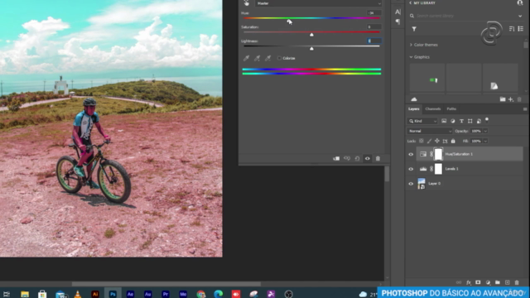Switch to the Paths tab
530x298 pixels.
(451, 108)
